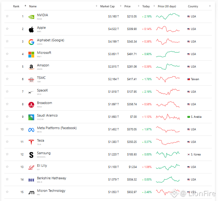The width and height of the screenshot is (218, 201).
Task: Toggle the Samsung favorite star
Action: (x=7, y=154)
